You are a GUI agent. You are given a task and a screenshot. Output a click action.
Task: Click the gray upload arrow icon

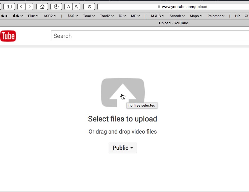point(123,93)
